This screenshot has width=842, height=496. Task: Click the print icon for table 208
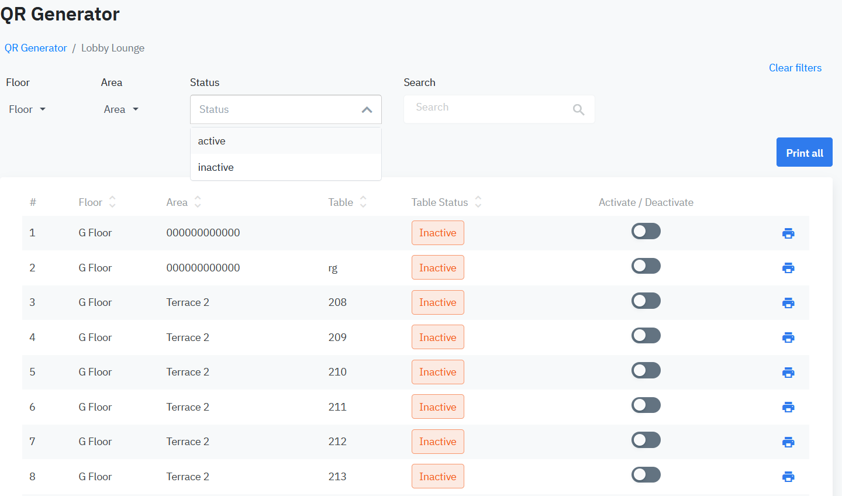(788, 303)
